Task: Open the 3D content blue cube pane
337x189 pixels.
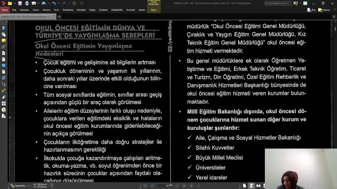Action: 4,66
